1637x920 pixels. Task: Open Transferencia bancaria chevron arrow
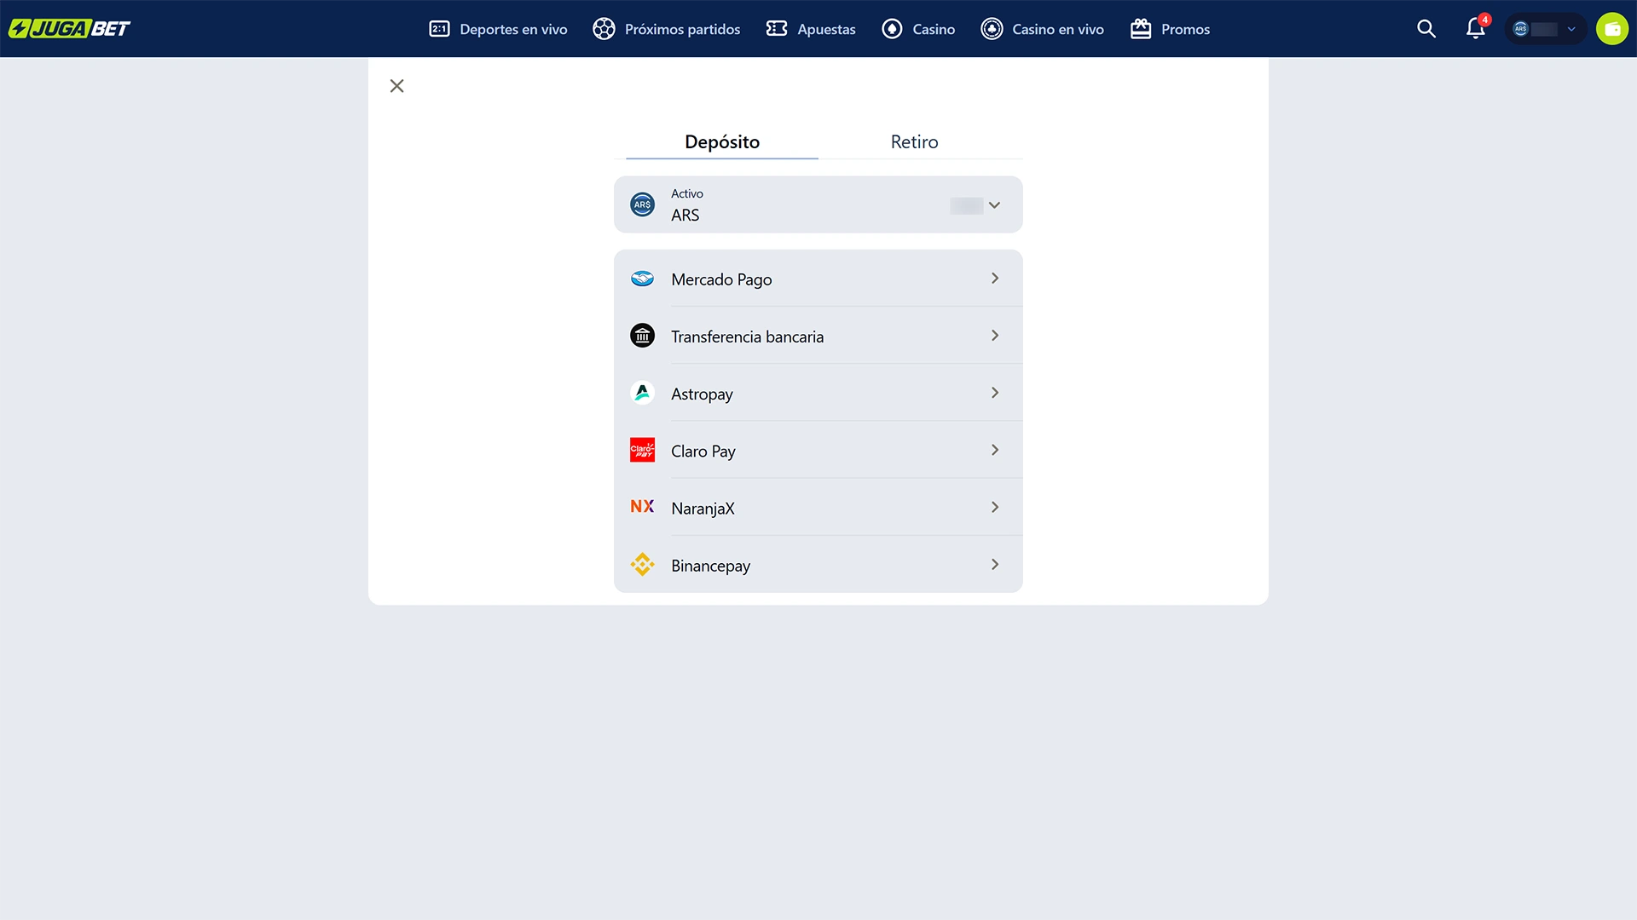click(995, 336)
